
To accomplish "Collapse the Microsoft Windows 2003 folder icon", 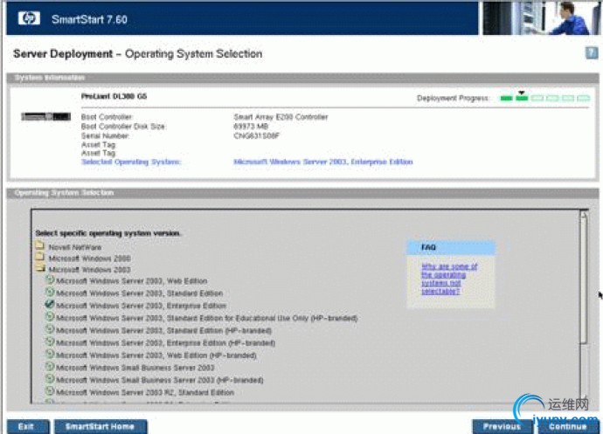I will click(39, 268).
